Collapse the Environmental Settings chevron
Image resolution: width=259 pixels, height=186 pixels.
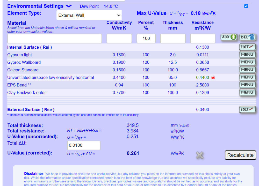pyautogui.click(x=69, y=6)
